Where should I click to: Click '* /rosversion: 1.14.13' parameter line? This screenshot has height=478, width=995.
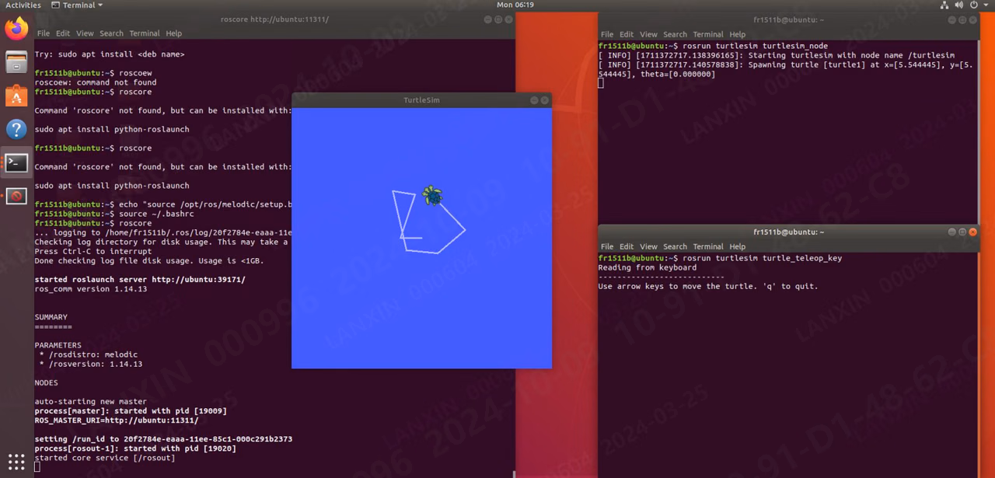(91, 364)
